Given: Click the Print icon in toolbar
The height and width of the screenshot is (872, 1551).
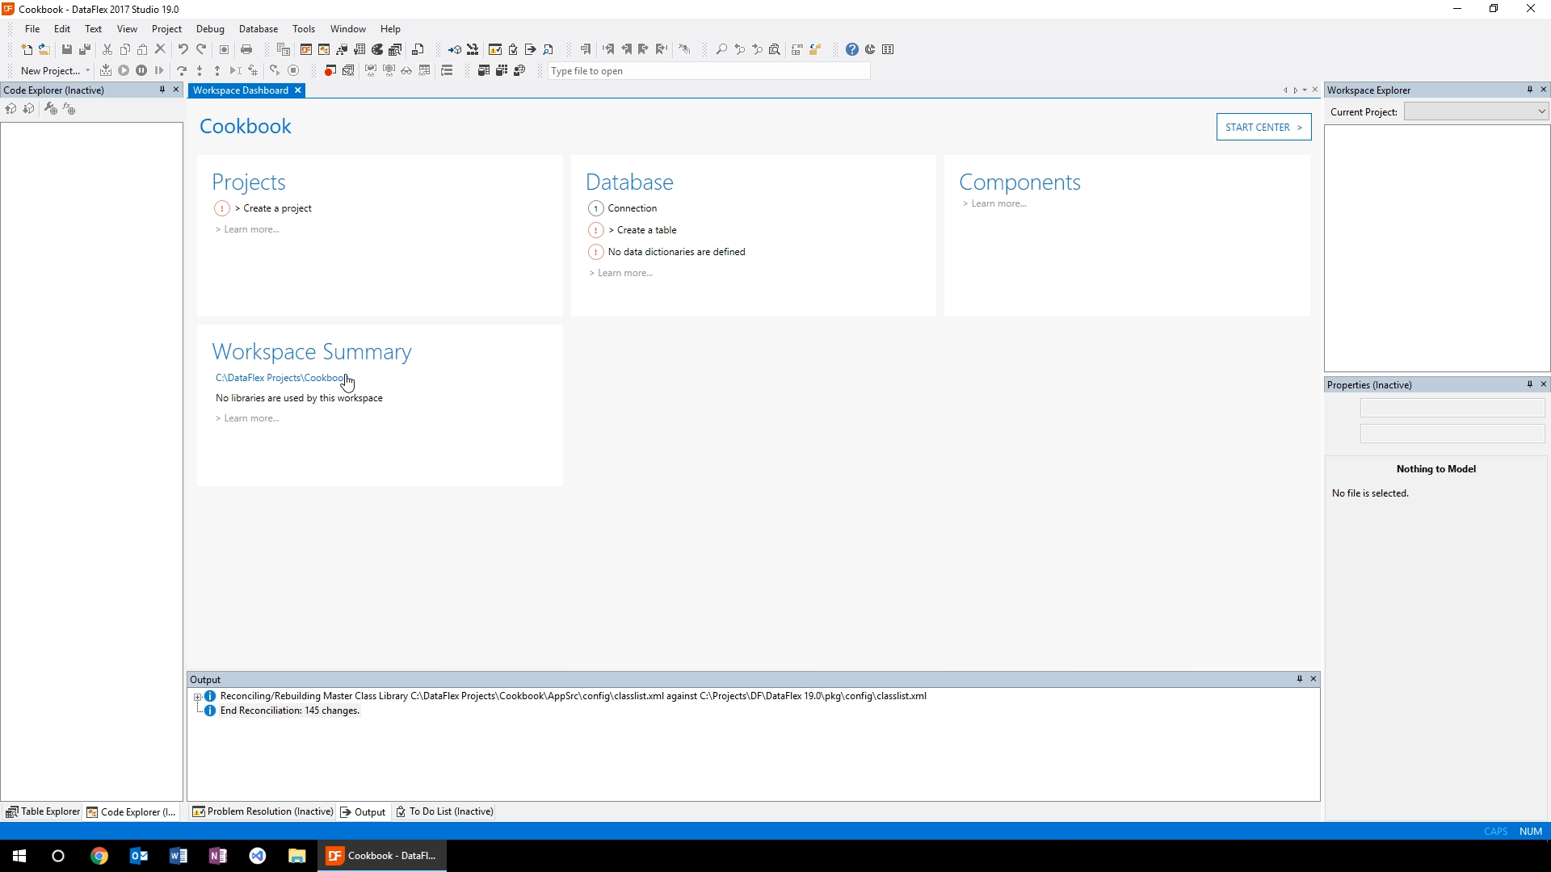Looking at the screenshot, I should (x=246, y=49).
